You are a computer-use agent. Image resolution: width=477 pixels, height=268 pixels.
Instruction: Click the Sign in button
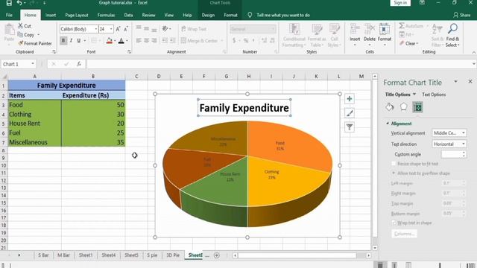click(x=400, y=3)
